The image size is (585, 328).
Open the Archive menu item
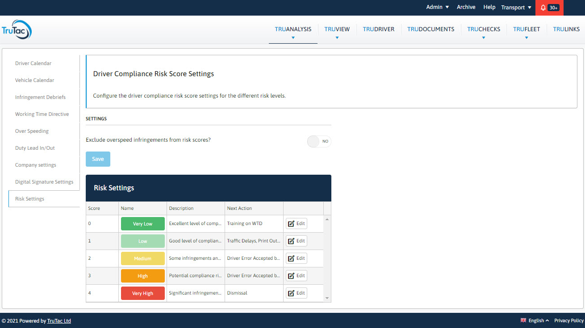pos(466,7)
